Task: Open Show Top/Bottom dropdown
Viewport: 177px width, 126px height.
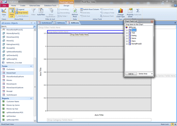Action: tap(51, 13)
